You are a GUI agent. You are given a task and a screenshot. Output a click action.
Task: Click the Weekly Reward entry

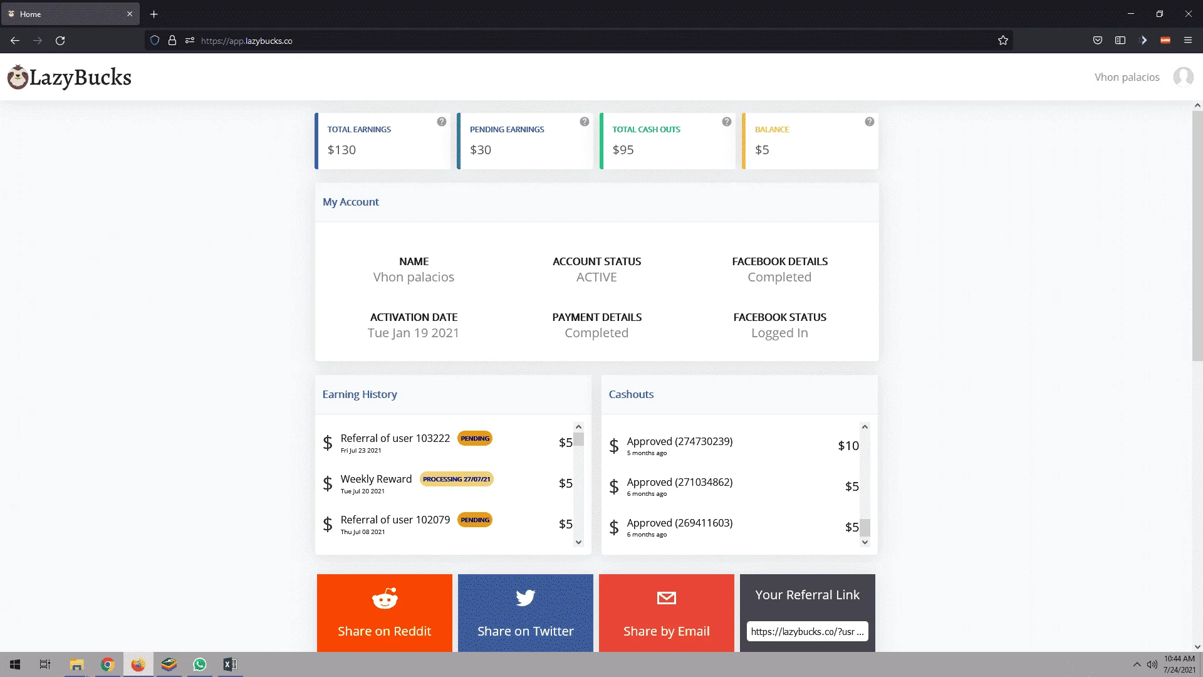point(447,483)
